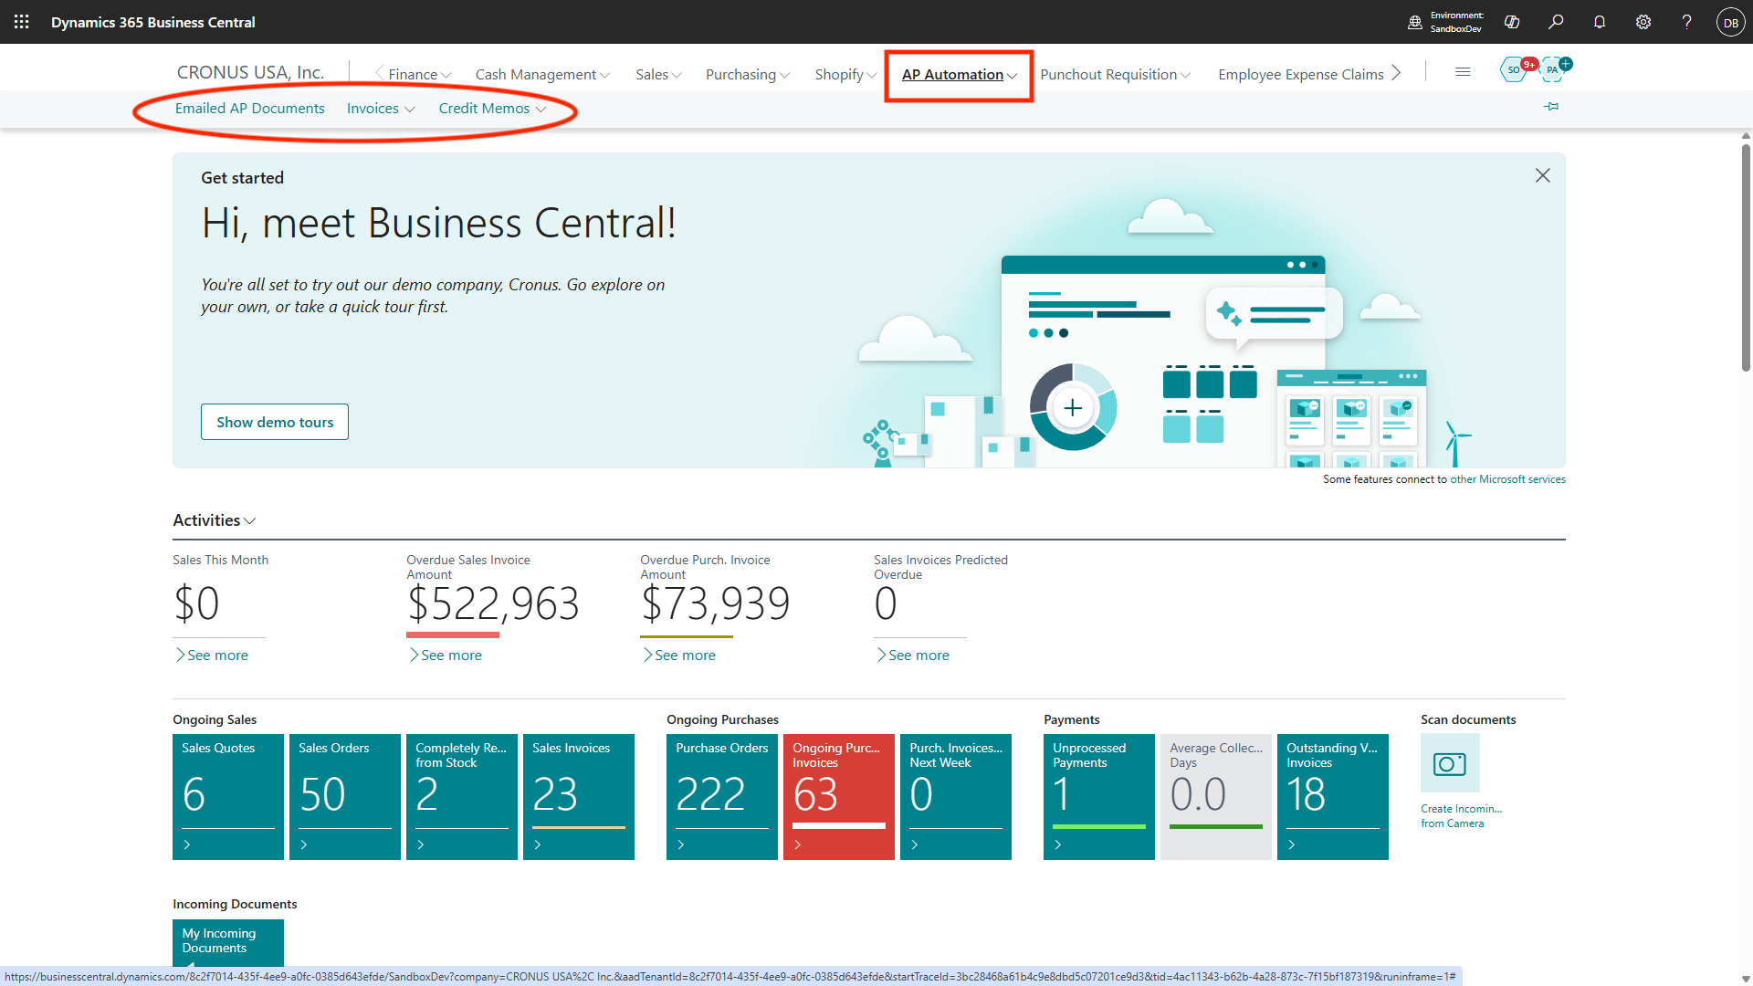The width and height of the screenshot is (1753, 986).
Task: Pin the navigation bar with pin icon
Action: click(1551, 107)
